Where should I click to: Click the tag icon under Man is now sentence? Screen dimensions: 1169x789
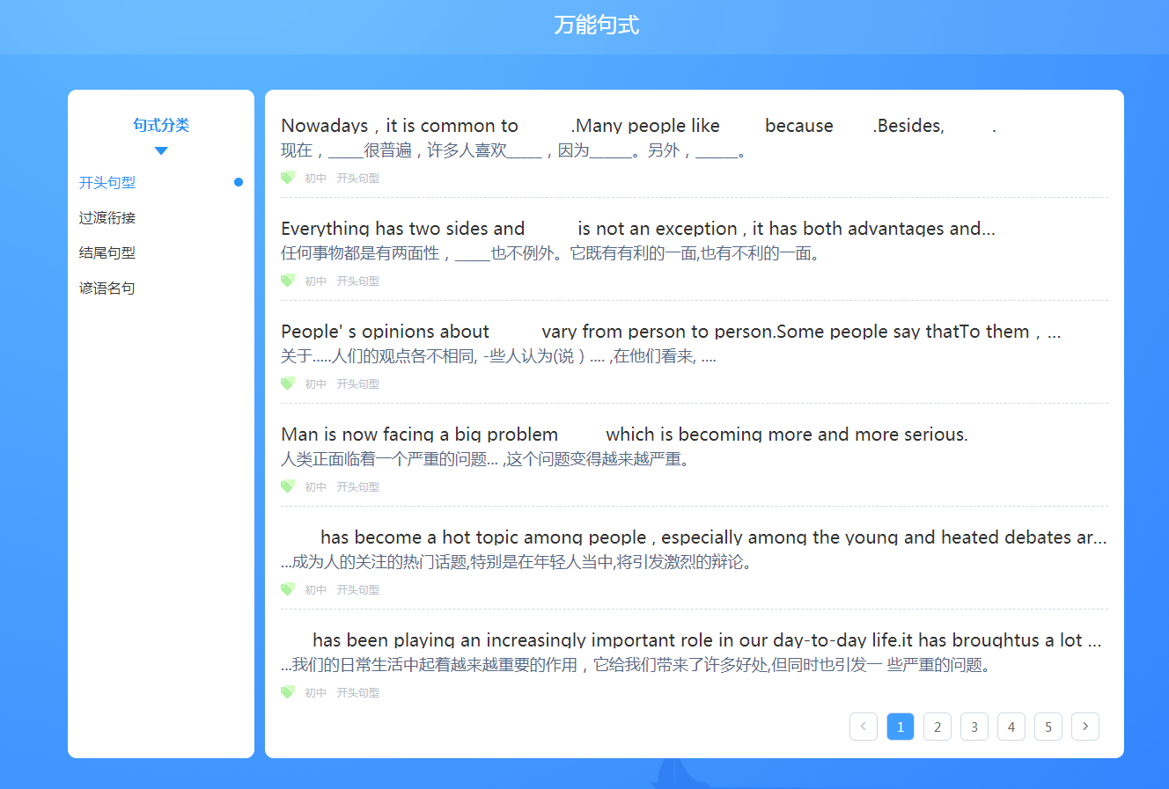(x=287, y=486)
